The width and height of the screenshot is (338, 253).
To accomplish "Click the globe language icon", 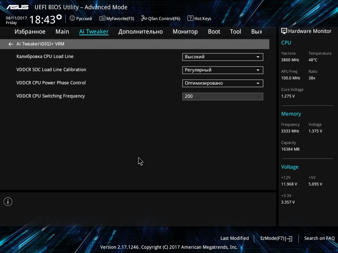I will tap(72, 18).
